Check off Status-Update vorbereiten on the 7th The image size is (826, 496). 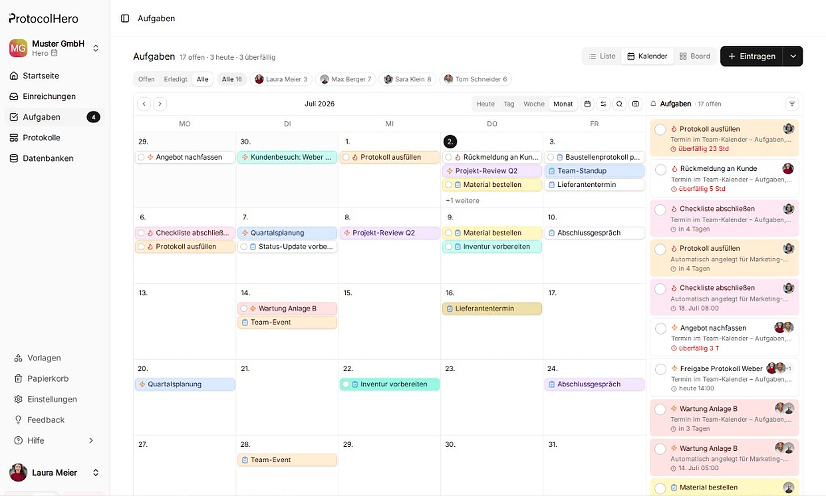[x=244, y=247]
